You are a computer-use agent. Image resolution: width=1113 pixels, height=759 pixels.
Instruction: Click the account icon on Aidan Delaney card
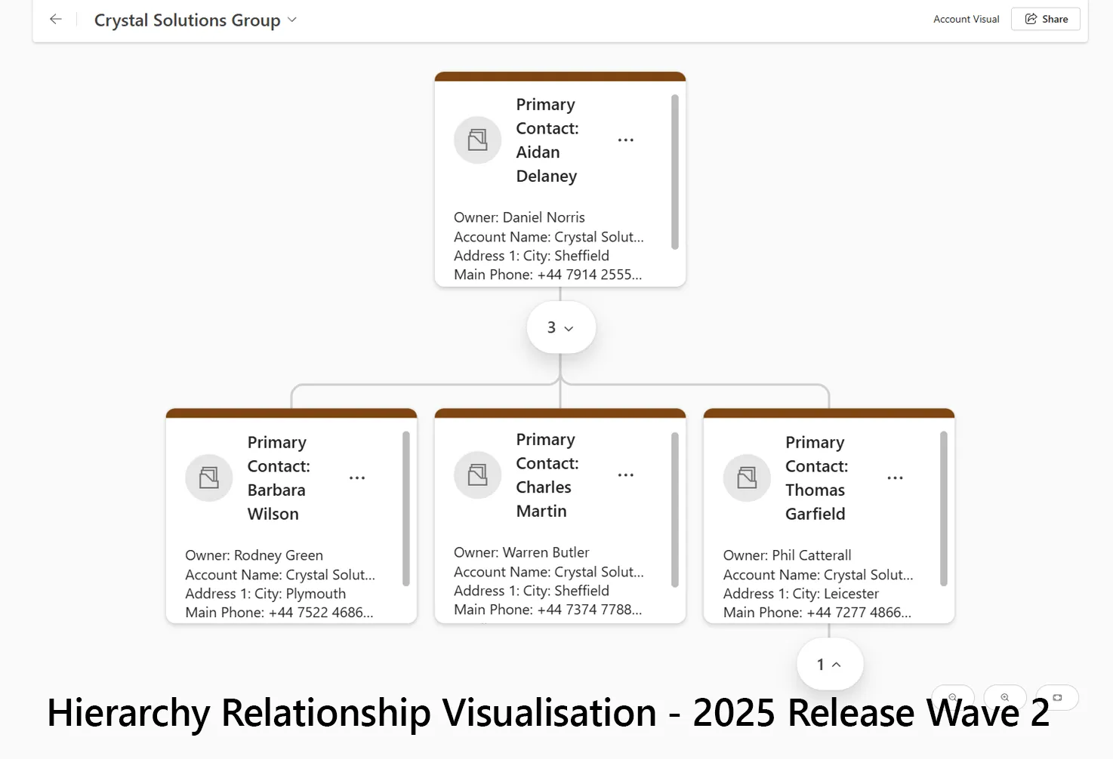click(x=477, y=140)
